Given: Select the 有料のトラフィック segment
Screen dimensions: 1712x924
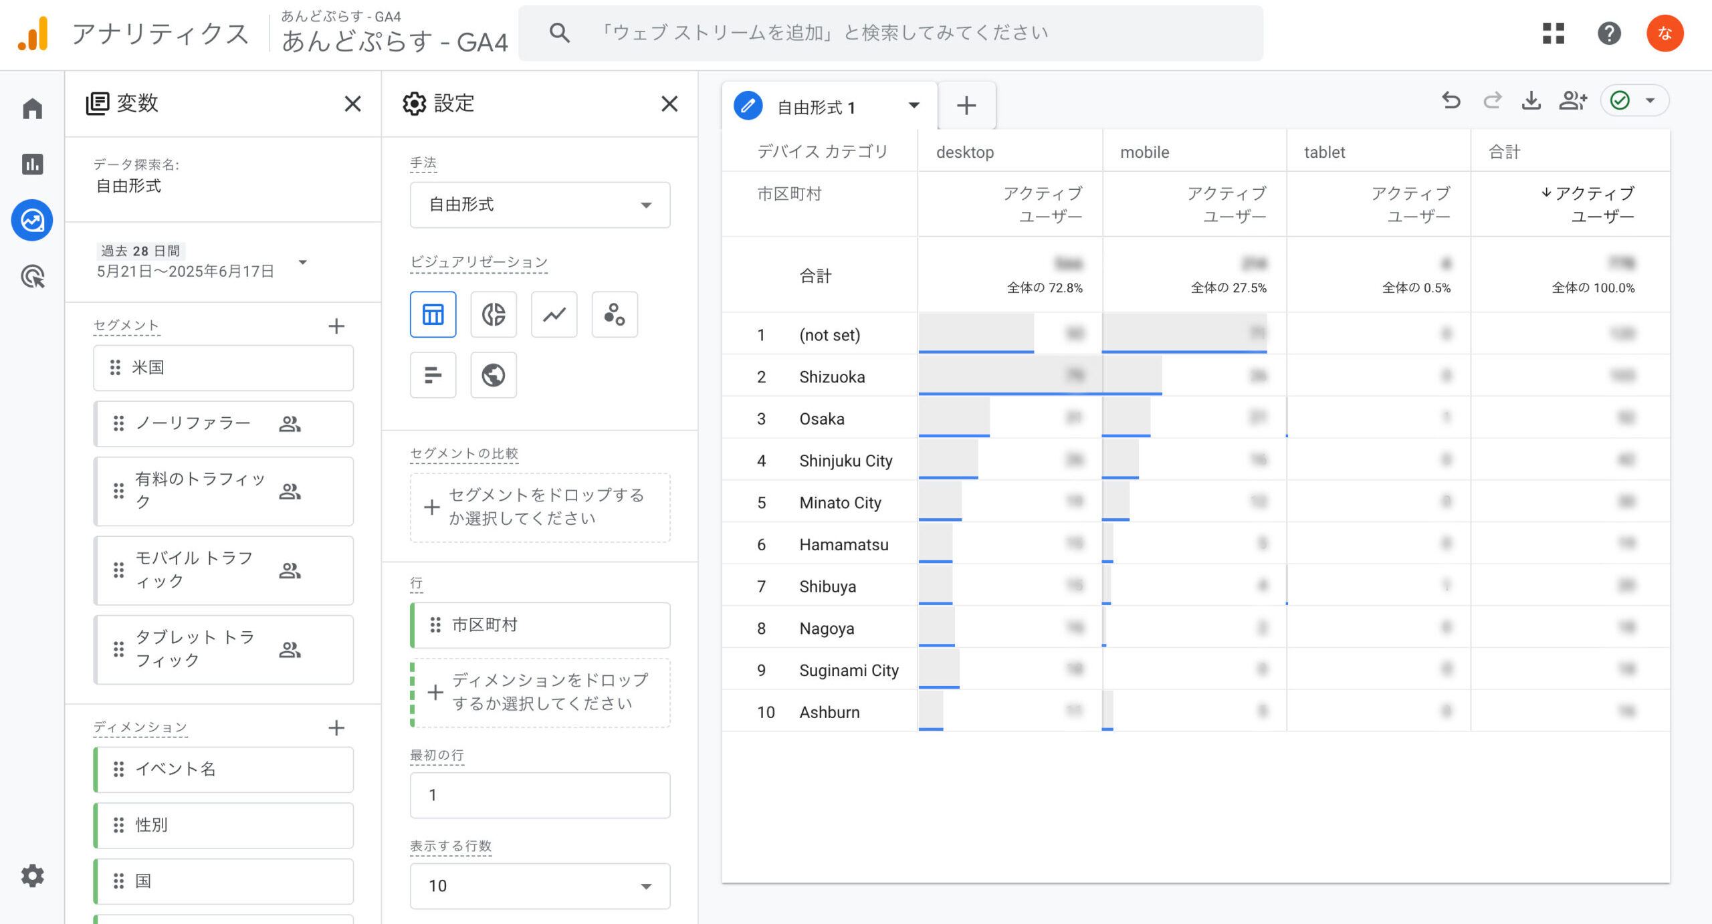Looking at the screenshot, I should (223, 491).
